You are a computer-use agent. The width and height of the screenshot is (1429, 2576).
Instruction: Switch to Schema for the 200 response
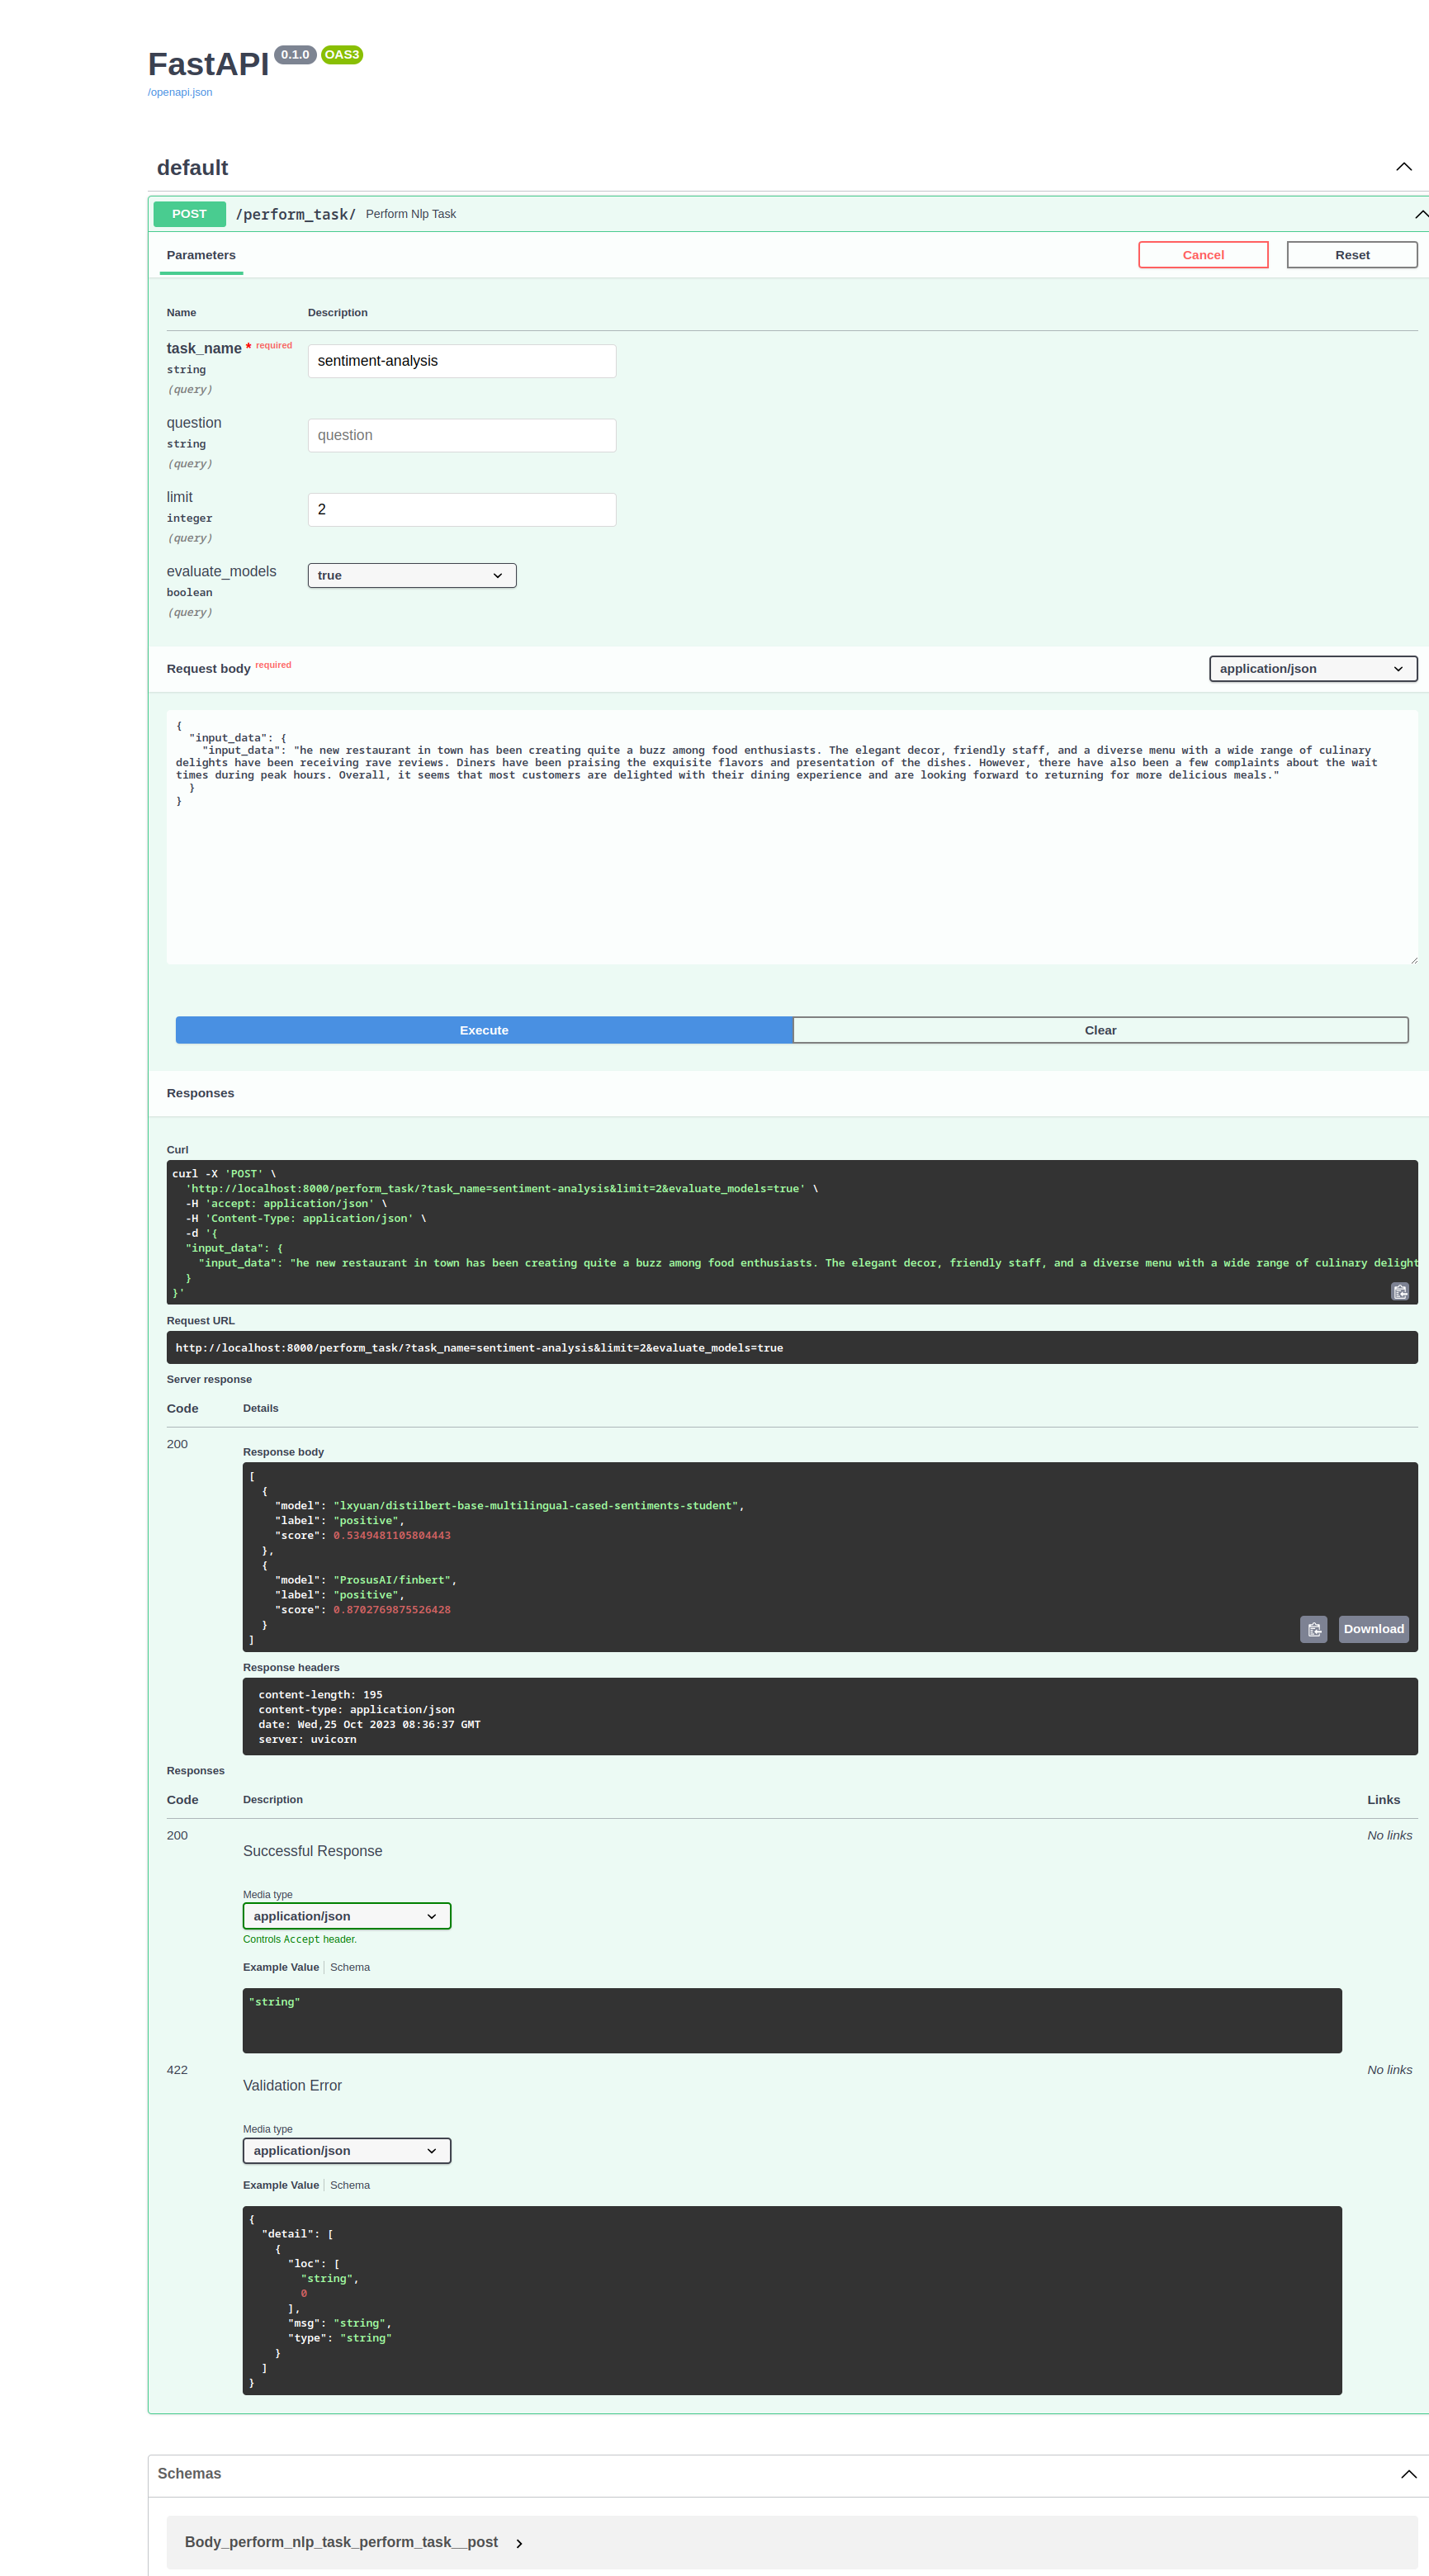click(350, 1967)
